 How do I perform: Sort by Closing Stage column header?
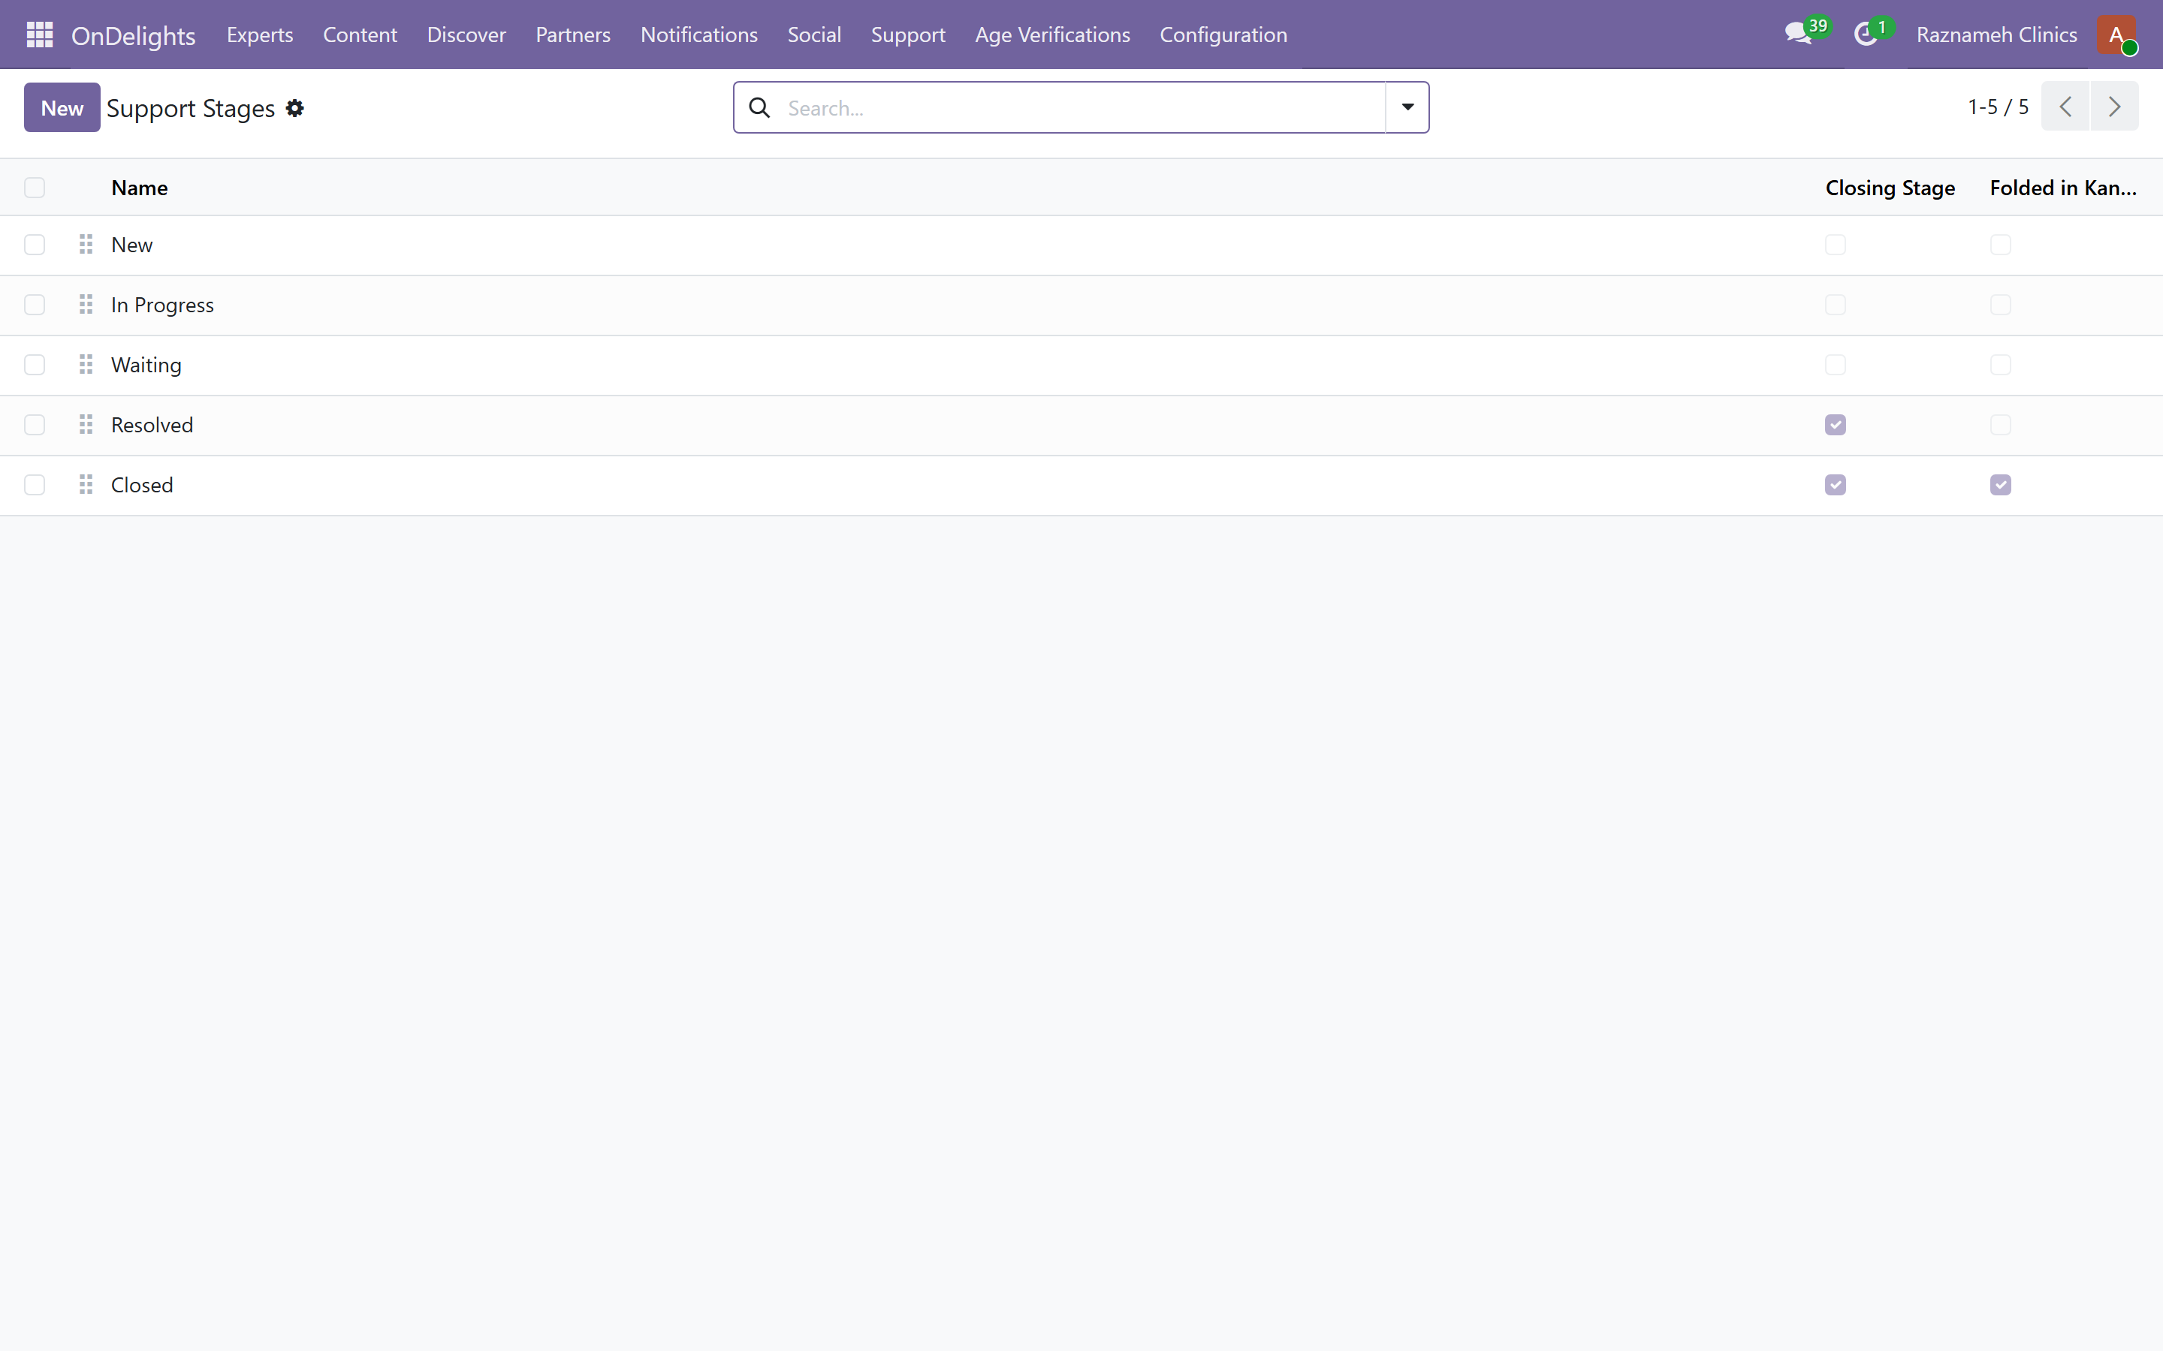pyautogui.click(x=1890, y=188)
